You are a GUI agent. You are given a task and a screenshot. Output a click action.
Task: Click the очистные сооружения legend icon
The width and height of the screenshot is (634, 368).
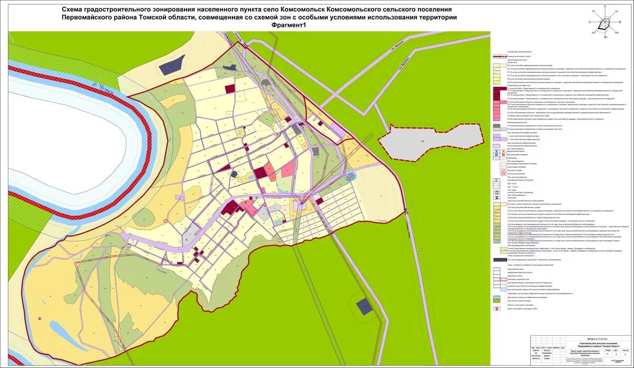[504, 174]
